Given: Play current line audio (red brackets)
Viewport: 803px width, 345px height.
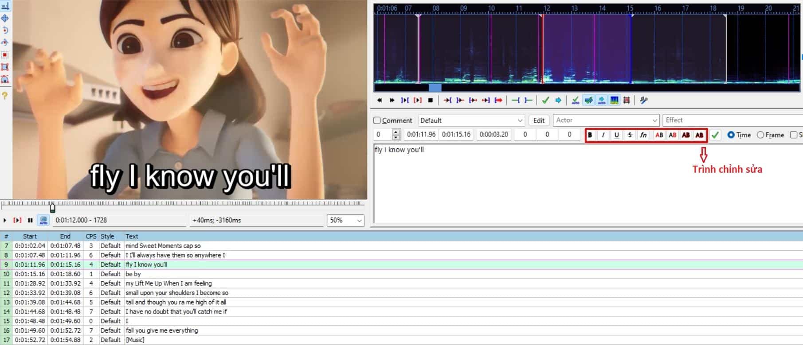Looking at the screenshot, I should pyautogui.click(x=417, y=101).
